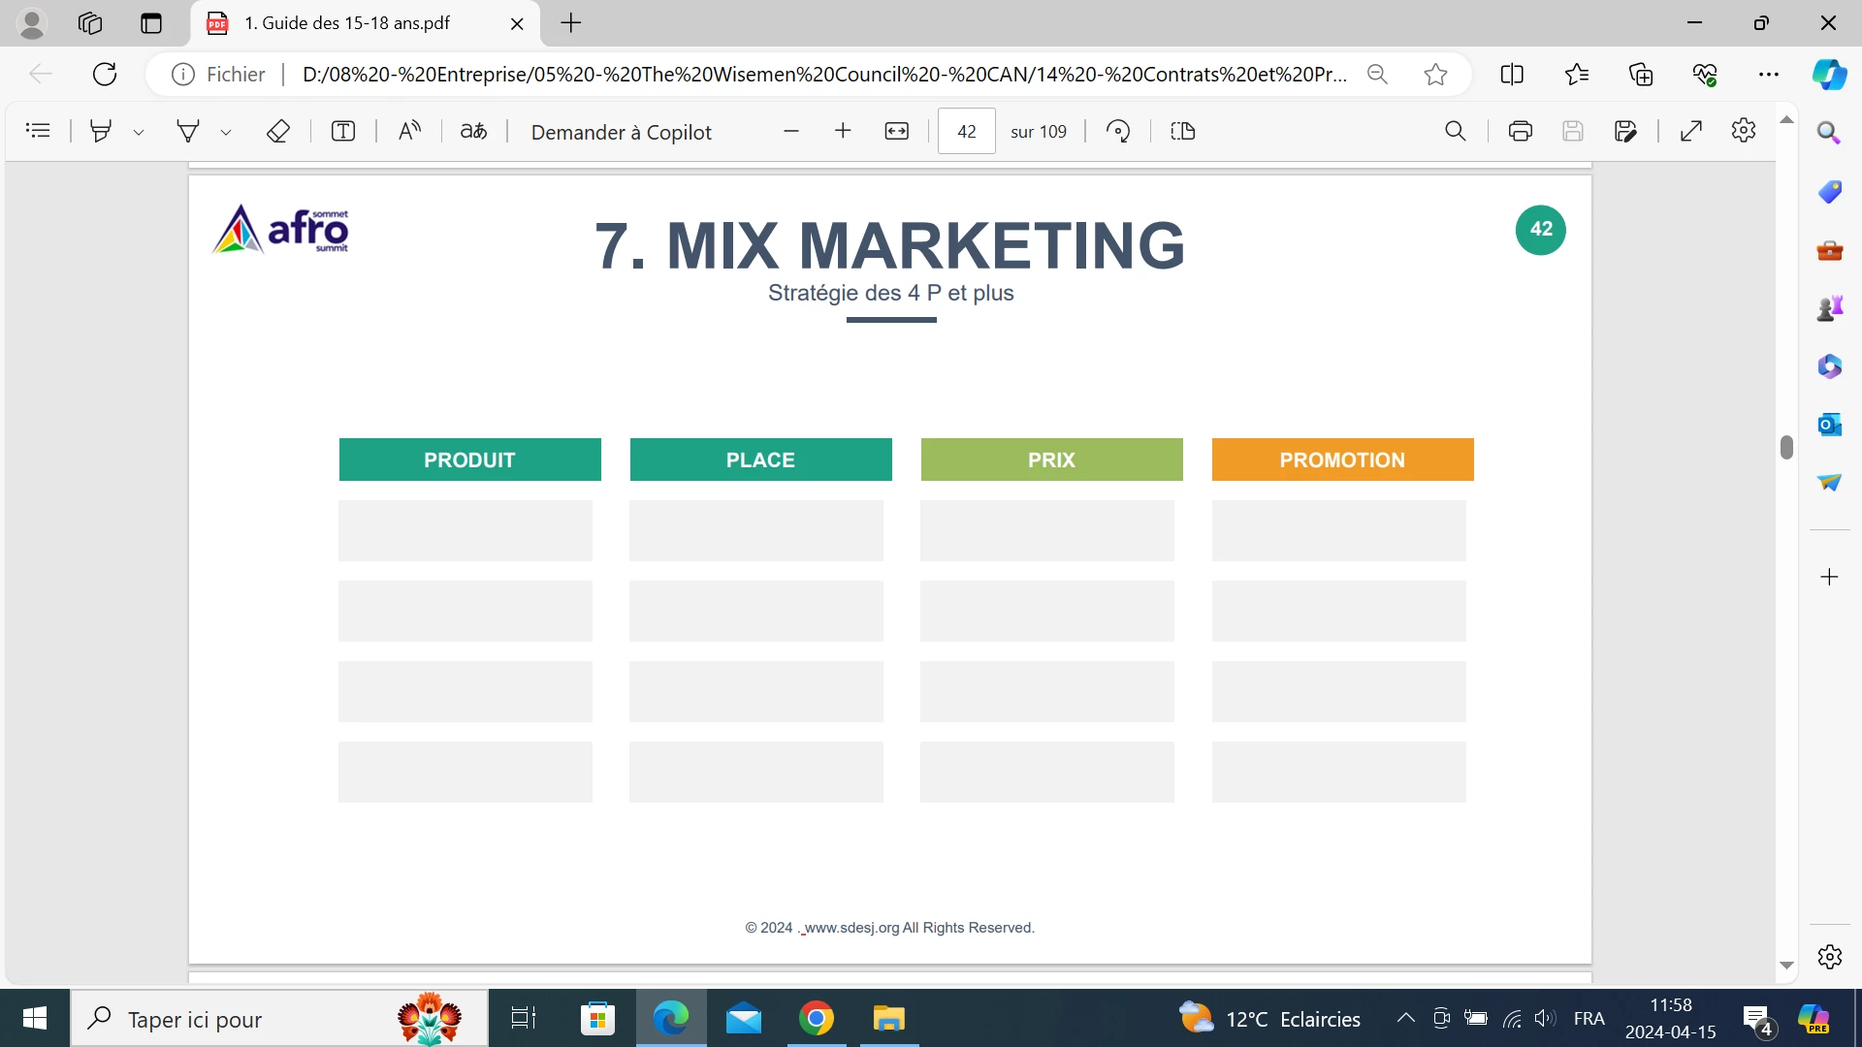Show hidden system tray icons
Image resolution: width=1862 pixels, height=1047 pixels.
point(1405,1018)
